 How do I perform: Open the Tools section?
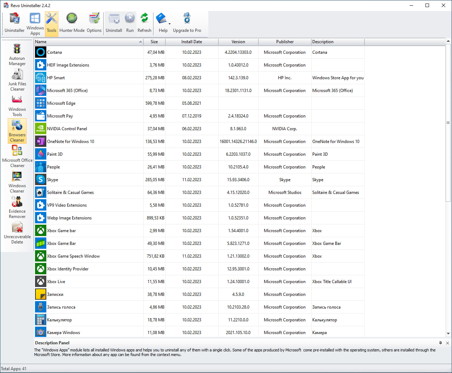point(52,23)
